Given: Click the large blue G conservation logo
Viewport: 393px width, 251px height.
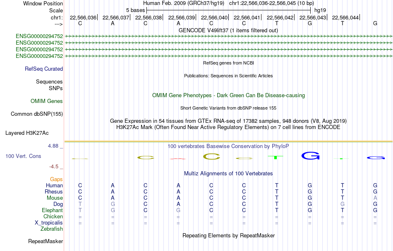Looking at the screenshot, I should (310, 156).
